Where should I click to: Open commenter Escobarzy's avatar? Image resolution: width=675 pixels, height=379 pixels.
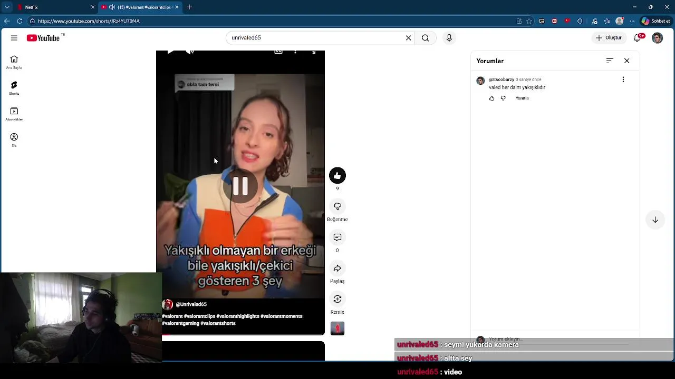click(480, 81)
